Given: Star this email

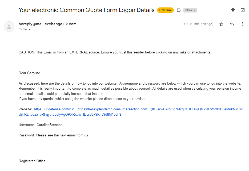Looking at the screenshot, I should click(x=221, y=24).
